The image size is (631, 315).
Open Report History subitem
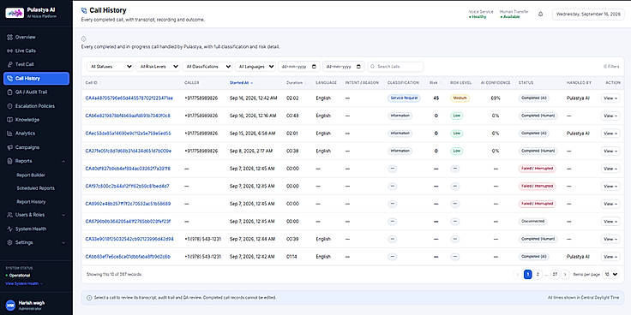coord(31,202)
